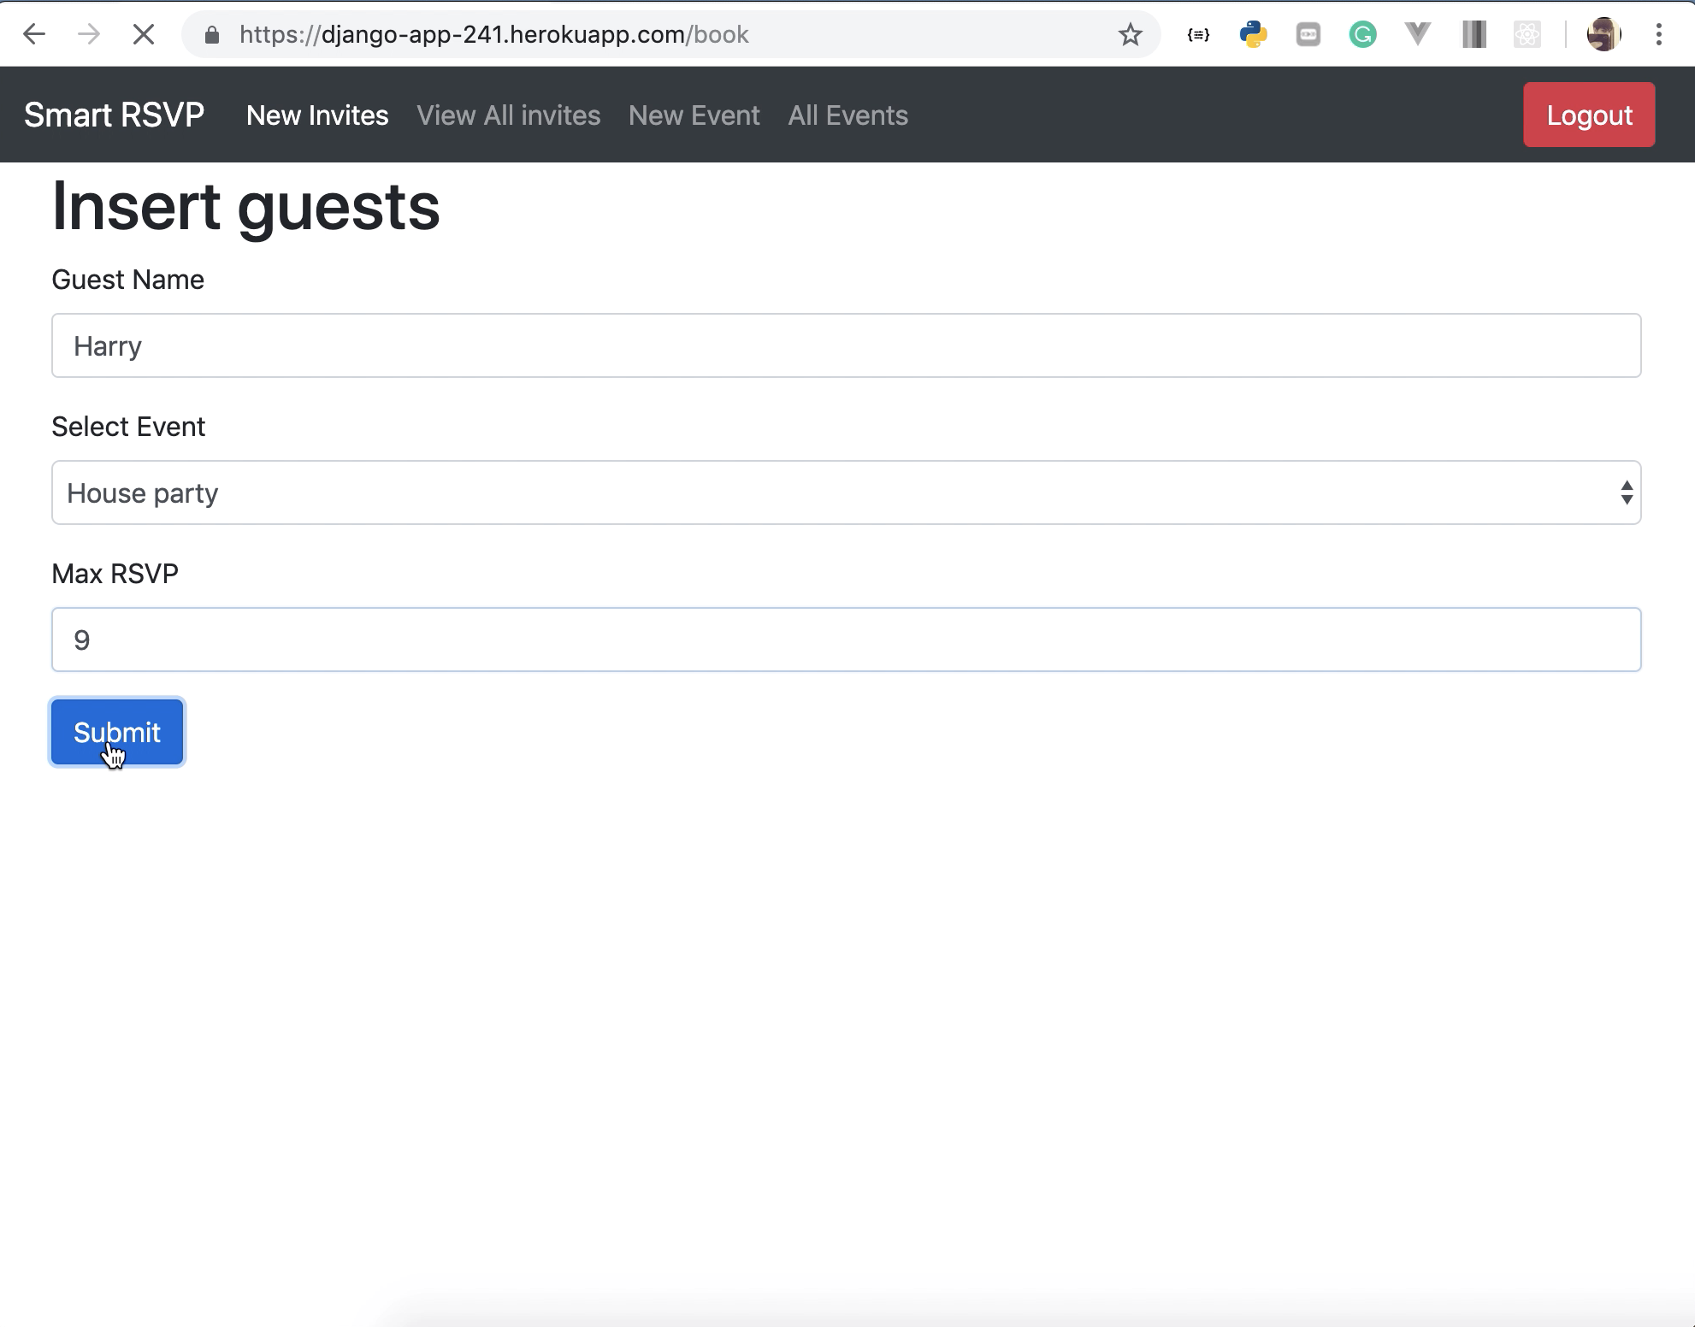Focus the Guest Name field

pos(845,345)
